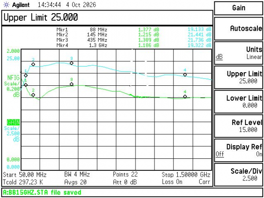Click marker 1 diamond on noise figure trace
Screen dimensions: 264x198
point(26,85)
